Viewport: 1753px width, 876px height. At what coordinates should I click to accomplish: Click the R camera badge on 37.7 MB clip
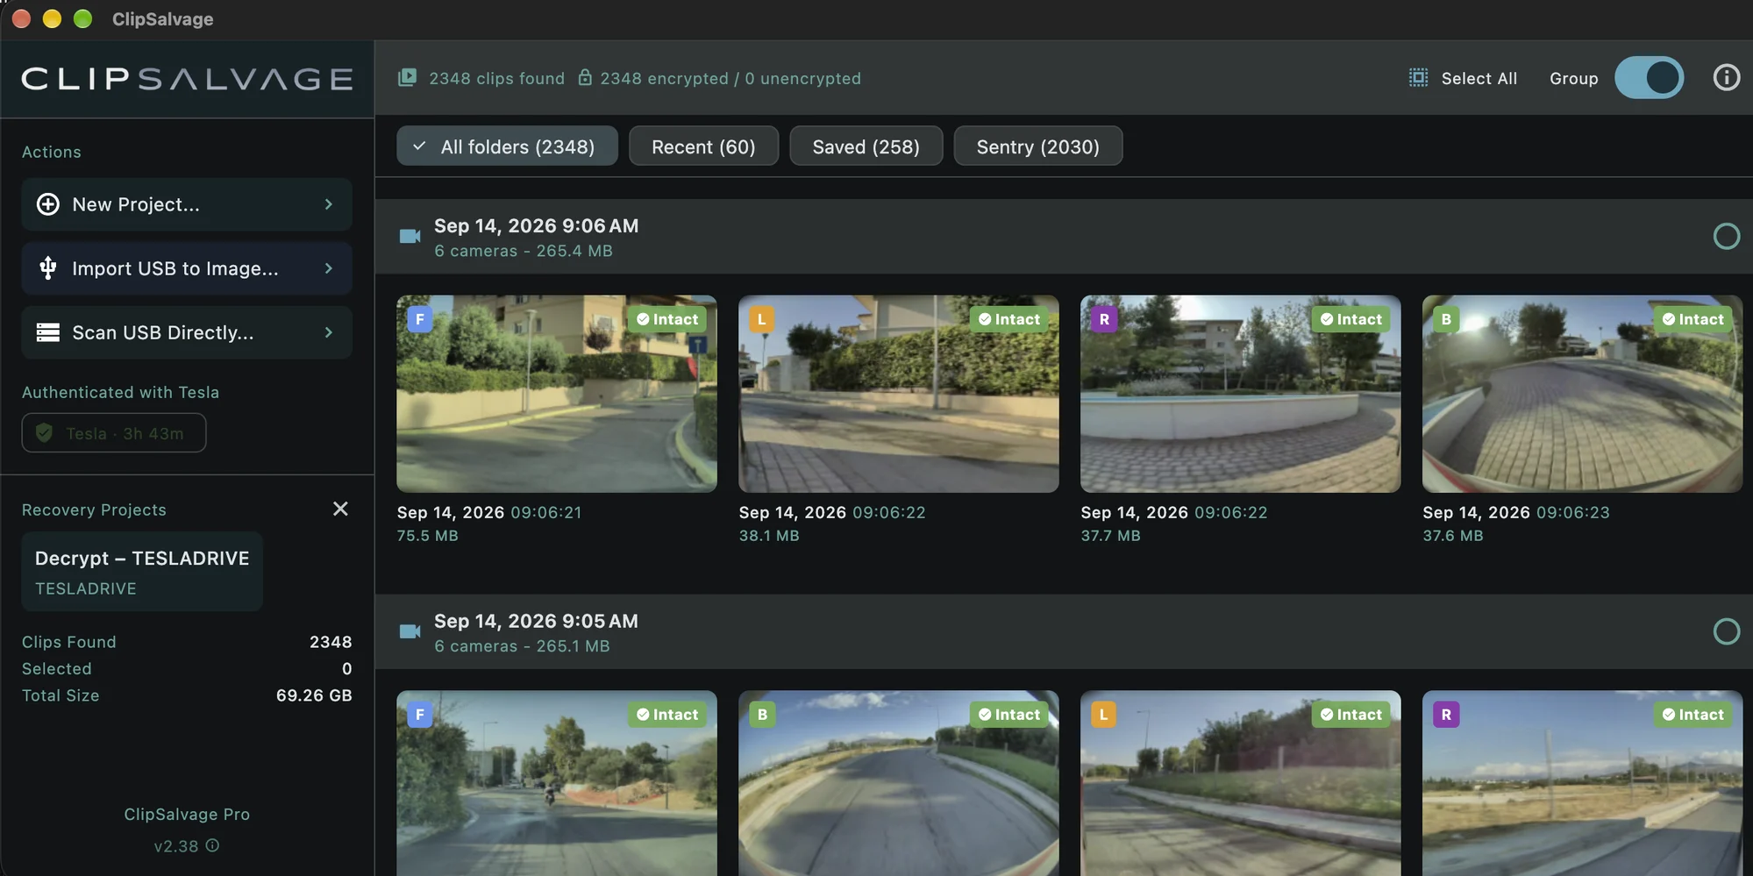pos(1104,319)
